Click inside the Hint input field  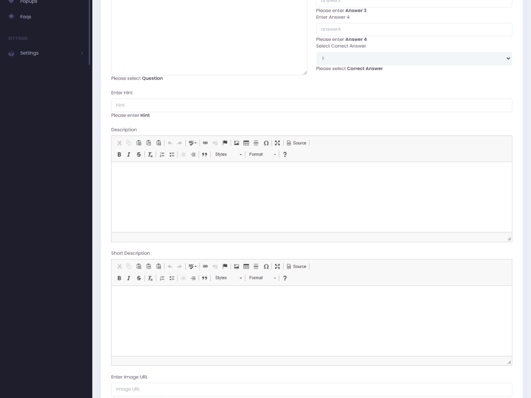[x=311, y=105]
